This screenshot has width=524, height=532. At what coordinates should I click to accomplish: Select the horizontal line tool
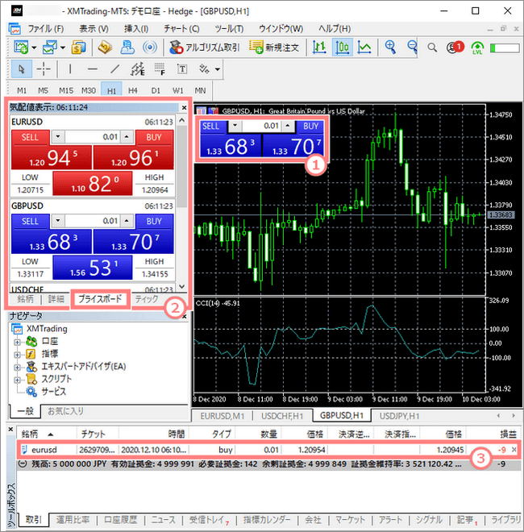(x=93, y=69)
